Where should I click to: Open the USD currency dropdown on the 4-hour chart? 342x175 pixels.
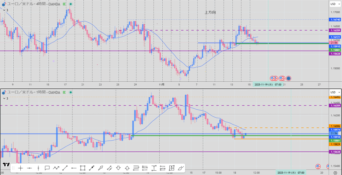point(334,4)
